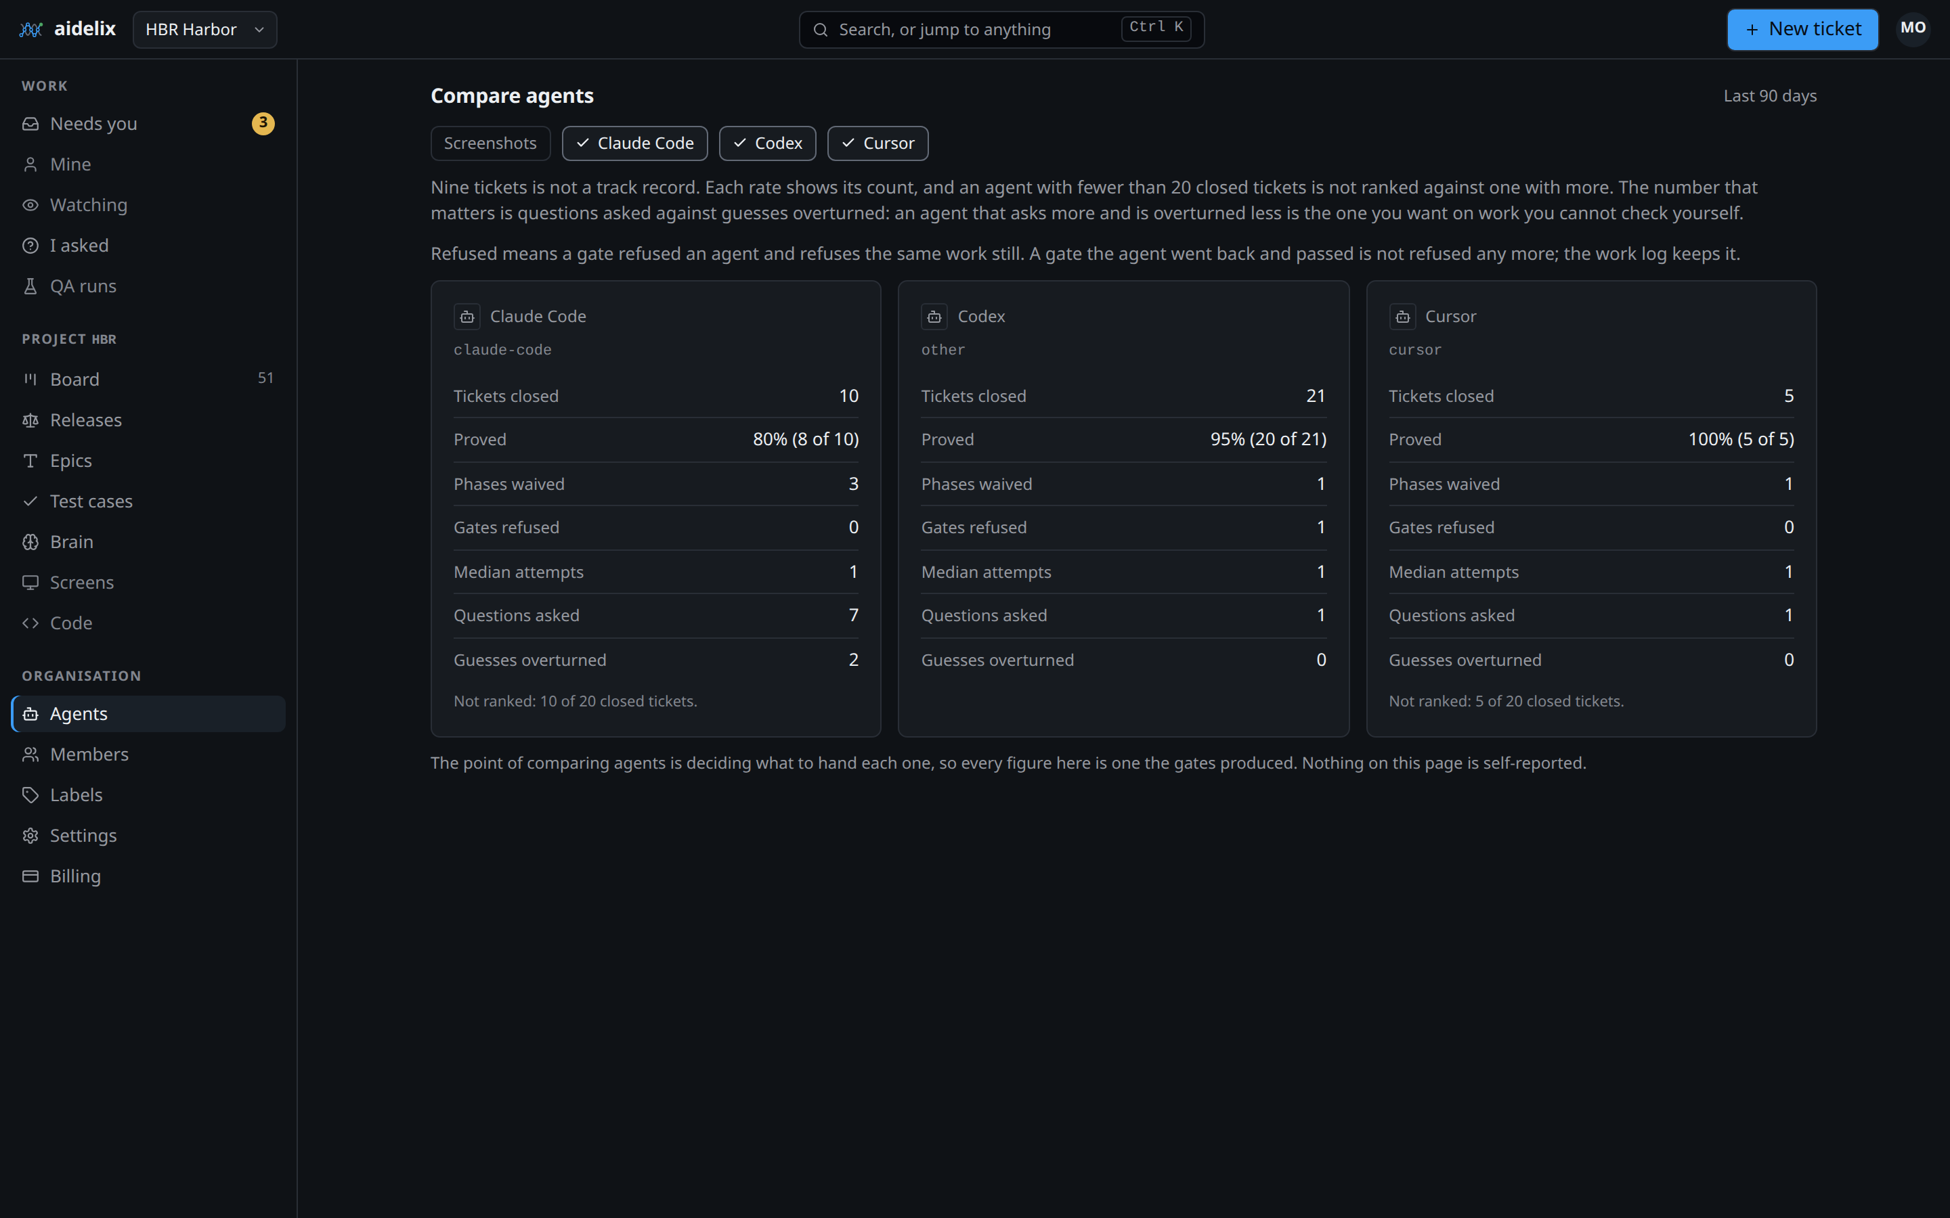
Task: Uncheck the Codex agent chip
Action: pyautogui.click(x=767, y=143)
